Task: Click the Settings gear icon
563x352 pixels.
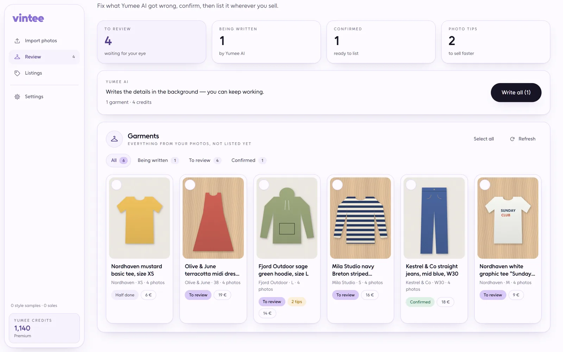Action: pyautogui.click(x=17, y=97)
